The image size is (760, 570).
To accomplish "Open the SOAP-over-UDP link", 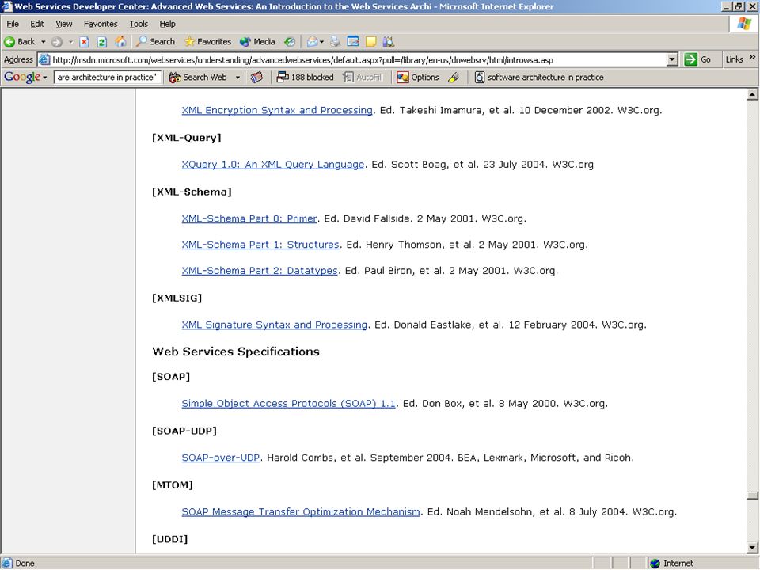I will coord(221,458).
